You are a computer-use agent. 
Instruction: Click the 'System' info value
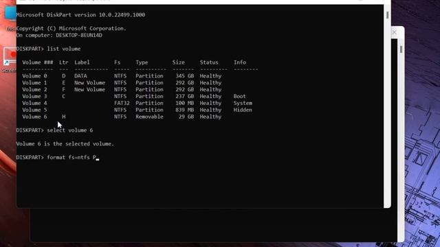coord(243,103)
